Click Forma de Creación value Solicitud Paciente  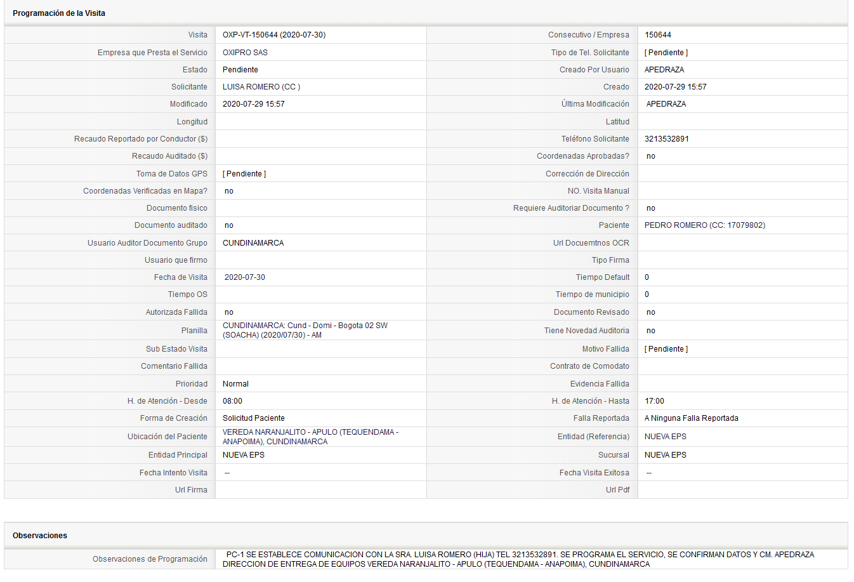(x=254, y=418)
